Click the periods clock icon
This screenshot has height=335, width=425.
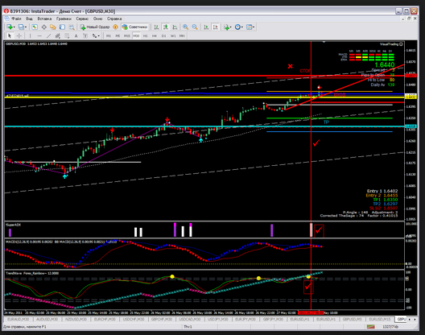pyautogui.click(x=237, y=27)
